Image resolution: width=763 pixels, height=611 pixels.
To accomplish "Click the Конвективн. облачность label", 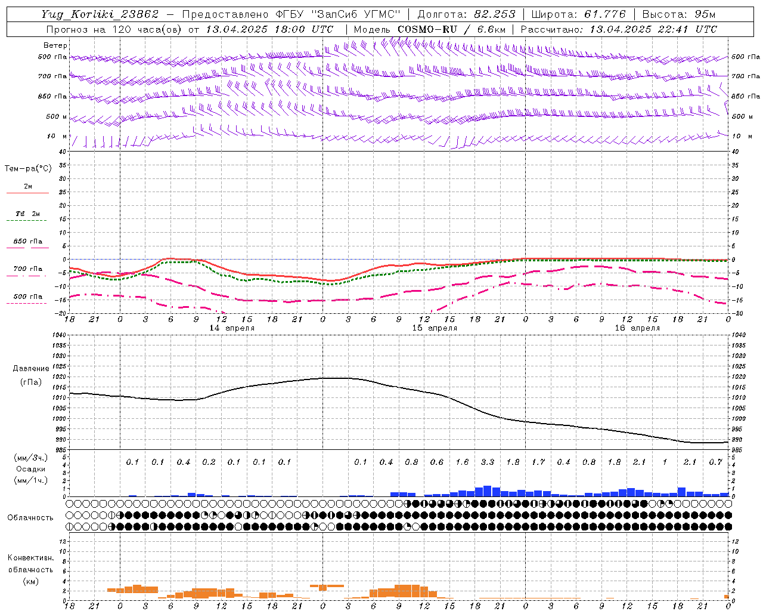I will (x=30, y=564).
